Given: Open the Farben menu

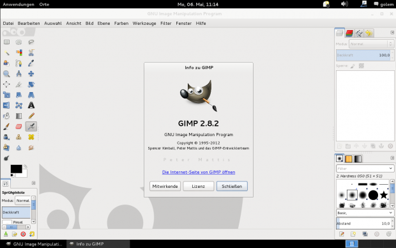Looking at the screenshot, I should pos(121,23).
